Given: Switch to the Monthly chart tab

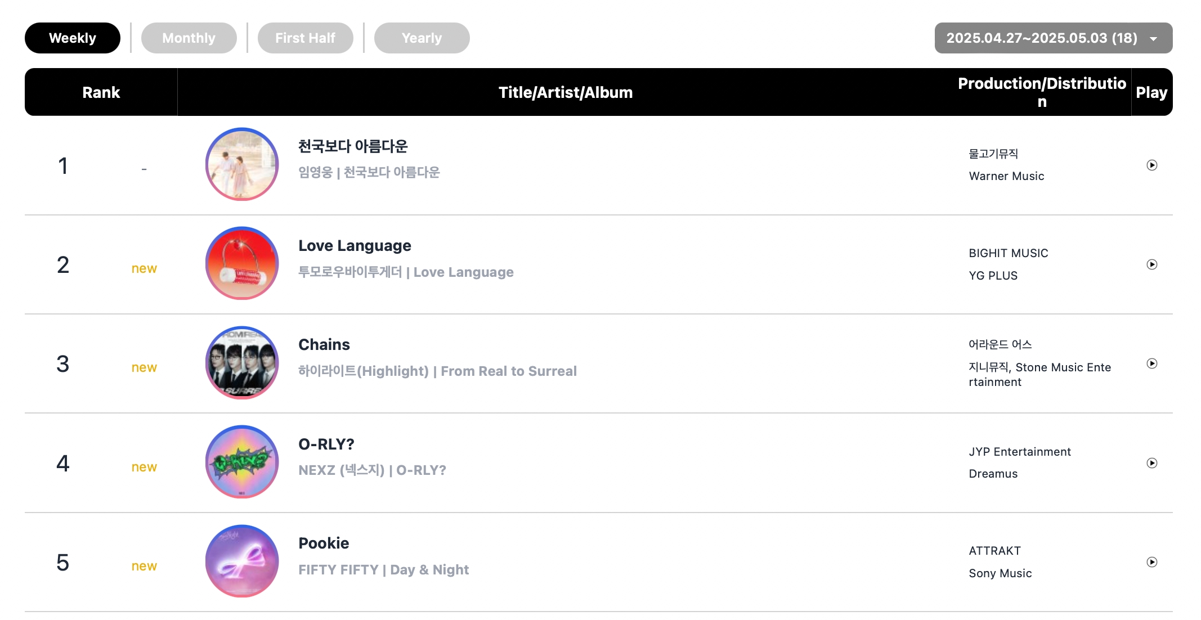Looking at the screenshot, I should point(189,38).
